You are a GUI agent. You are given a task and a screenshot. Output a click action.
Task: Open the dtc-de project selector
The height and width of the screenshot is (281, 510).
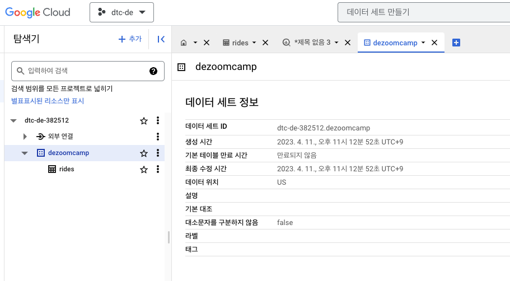tap(121, 12)
